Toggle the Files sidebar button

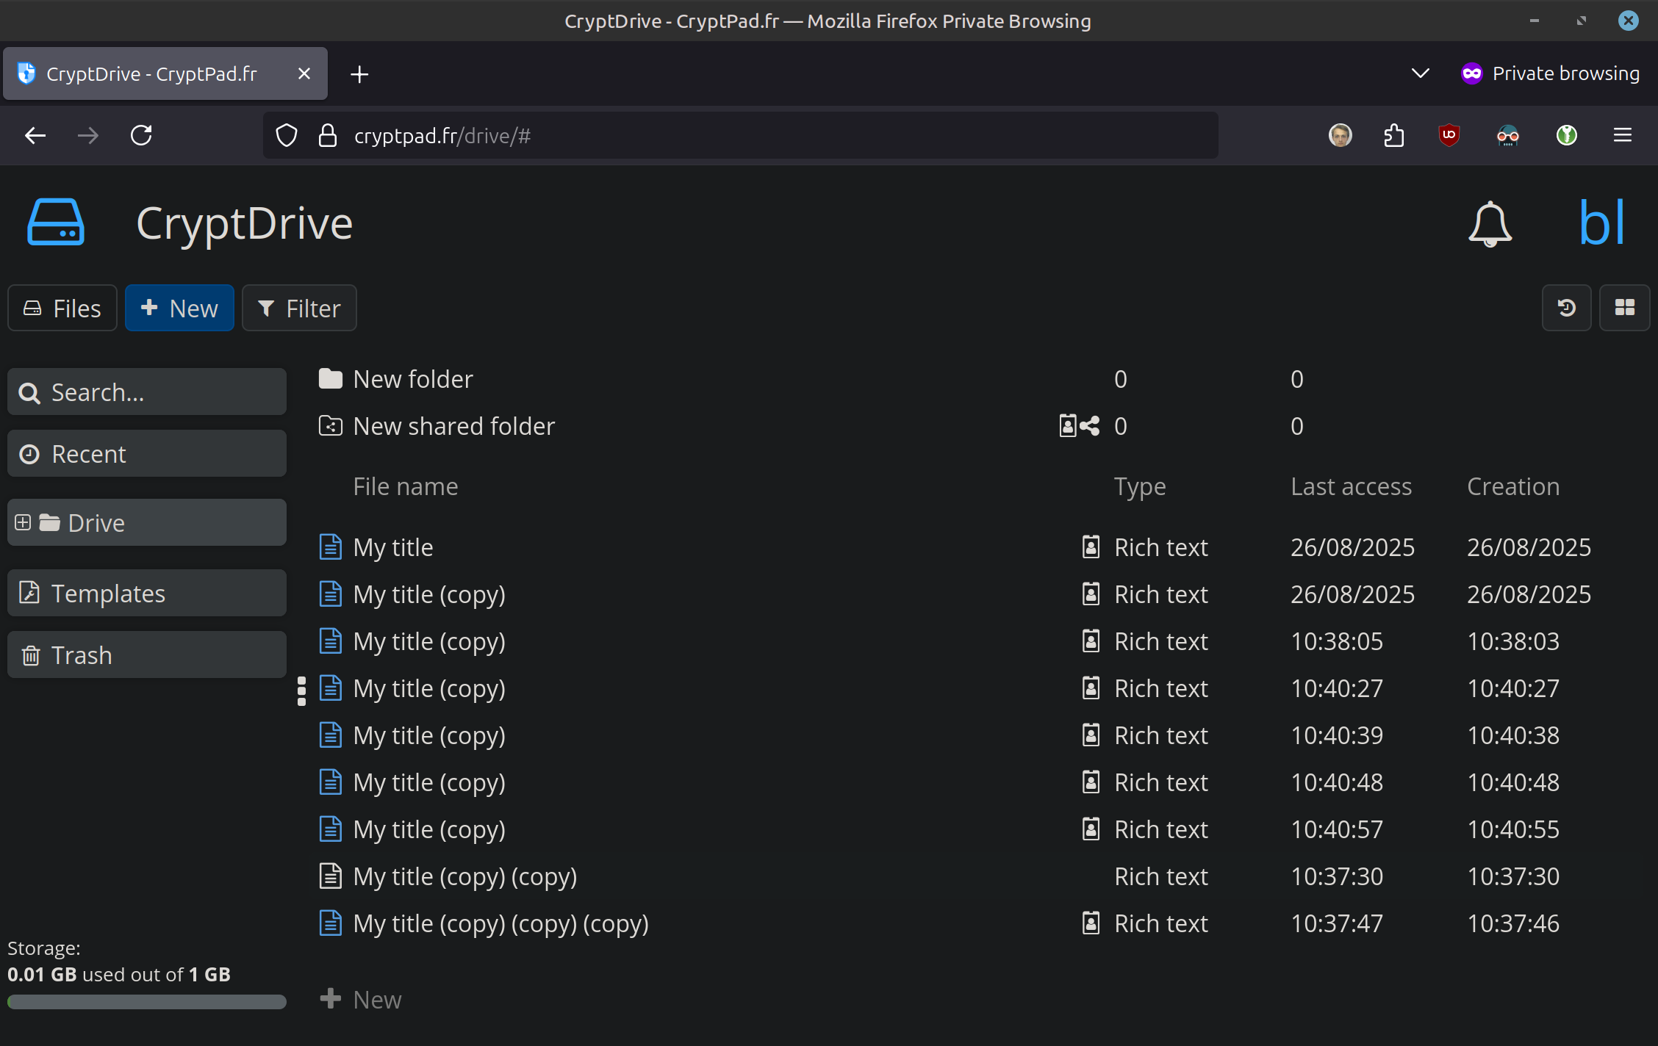(x=62, y=308)
